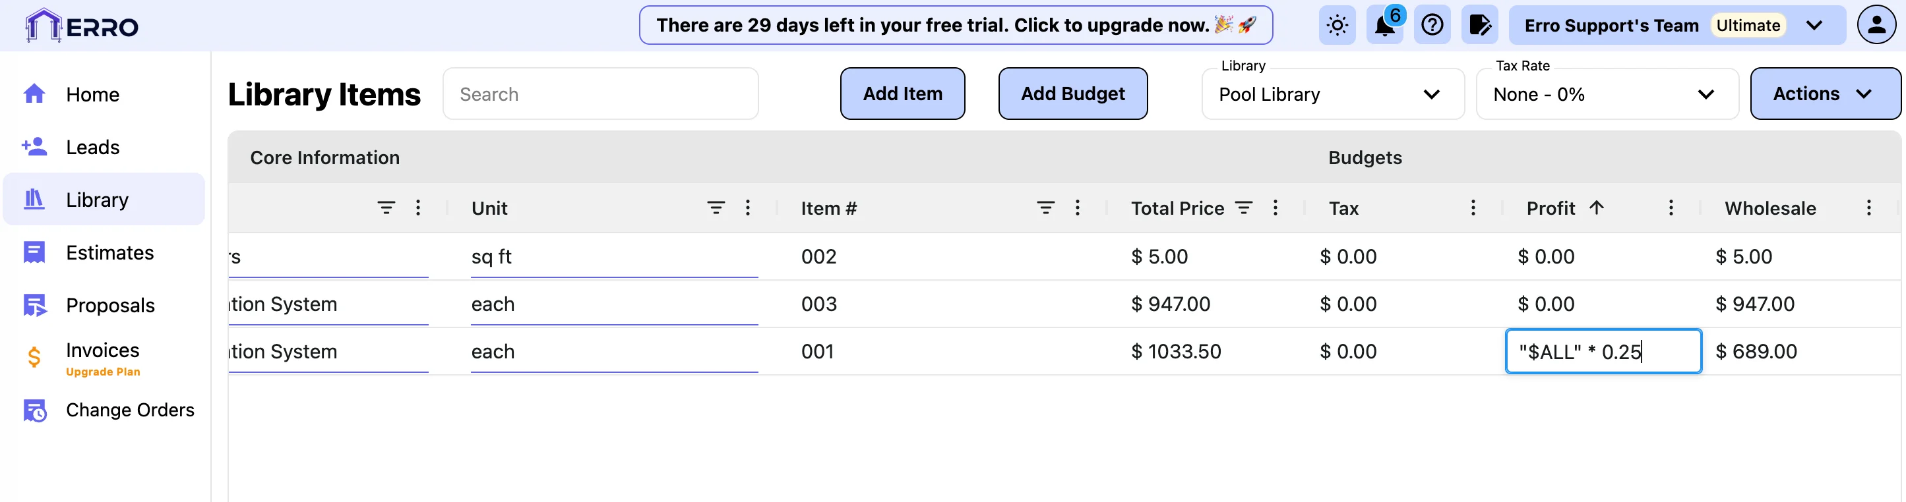Select the Library icon in the sidebar
The image size is (1906, 502).
34,199
